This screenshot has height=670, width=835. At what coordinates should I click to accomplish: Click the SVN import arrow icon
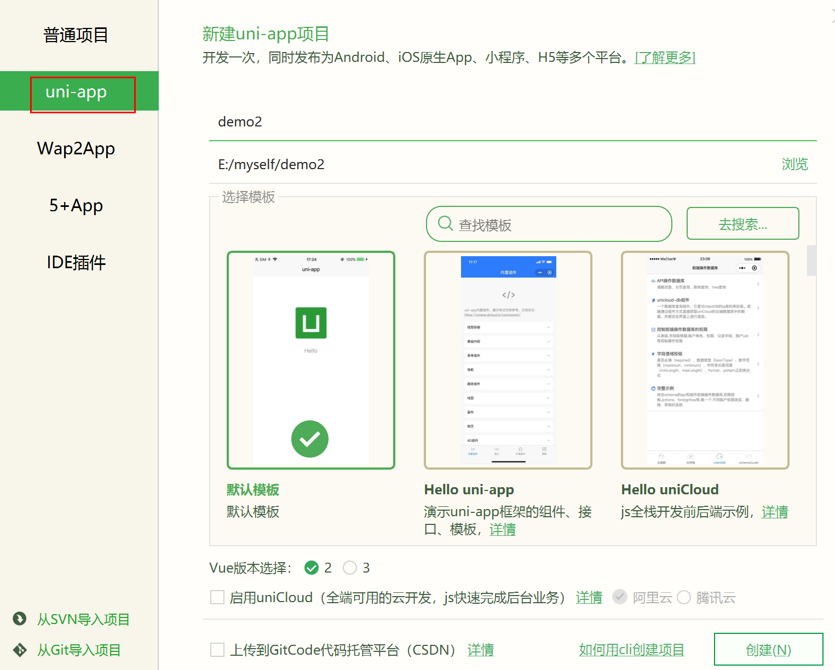point(20,619)
